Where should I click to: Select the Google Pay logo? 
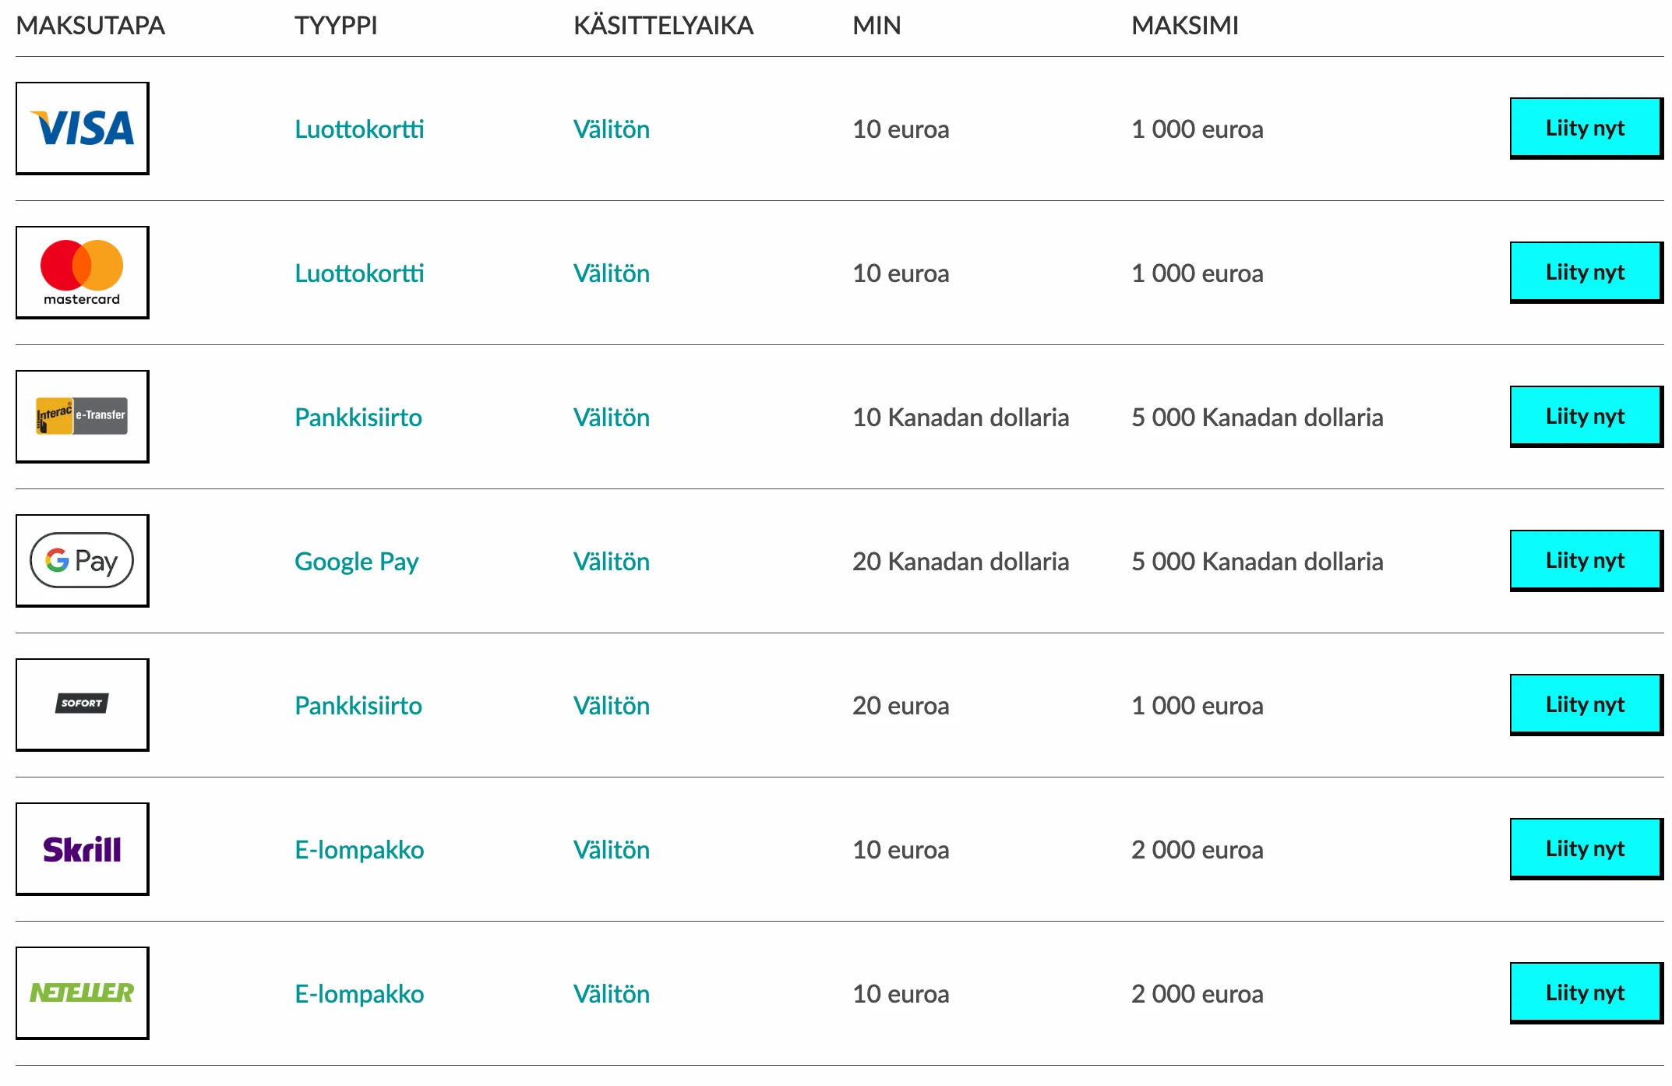pyautogui.click(x=83, y=560)
